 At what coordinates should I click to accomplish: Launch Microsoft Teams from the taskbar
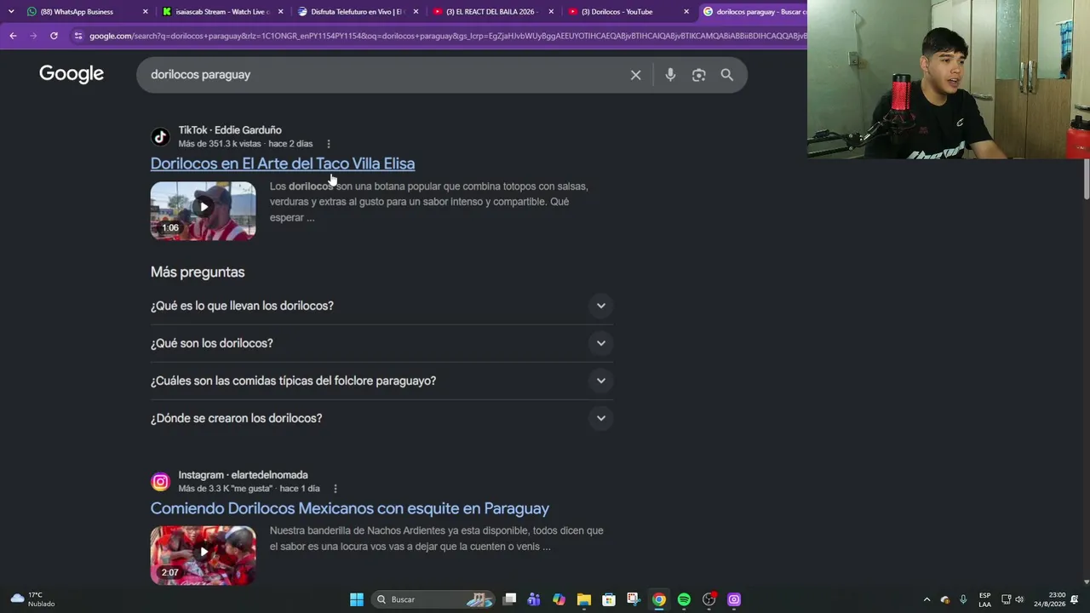click(534, 599)
